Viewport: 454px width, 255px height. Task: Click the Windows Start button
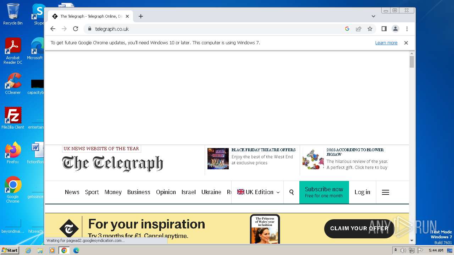point(10,250)
